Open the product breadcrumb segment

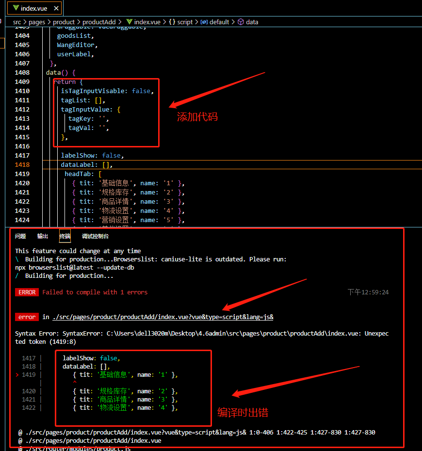click(x=64, y=22)
